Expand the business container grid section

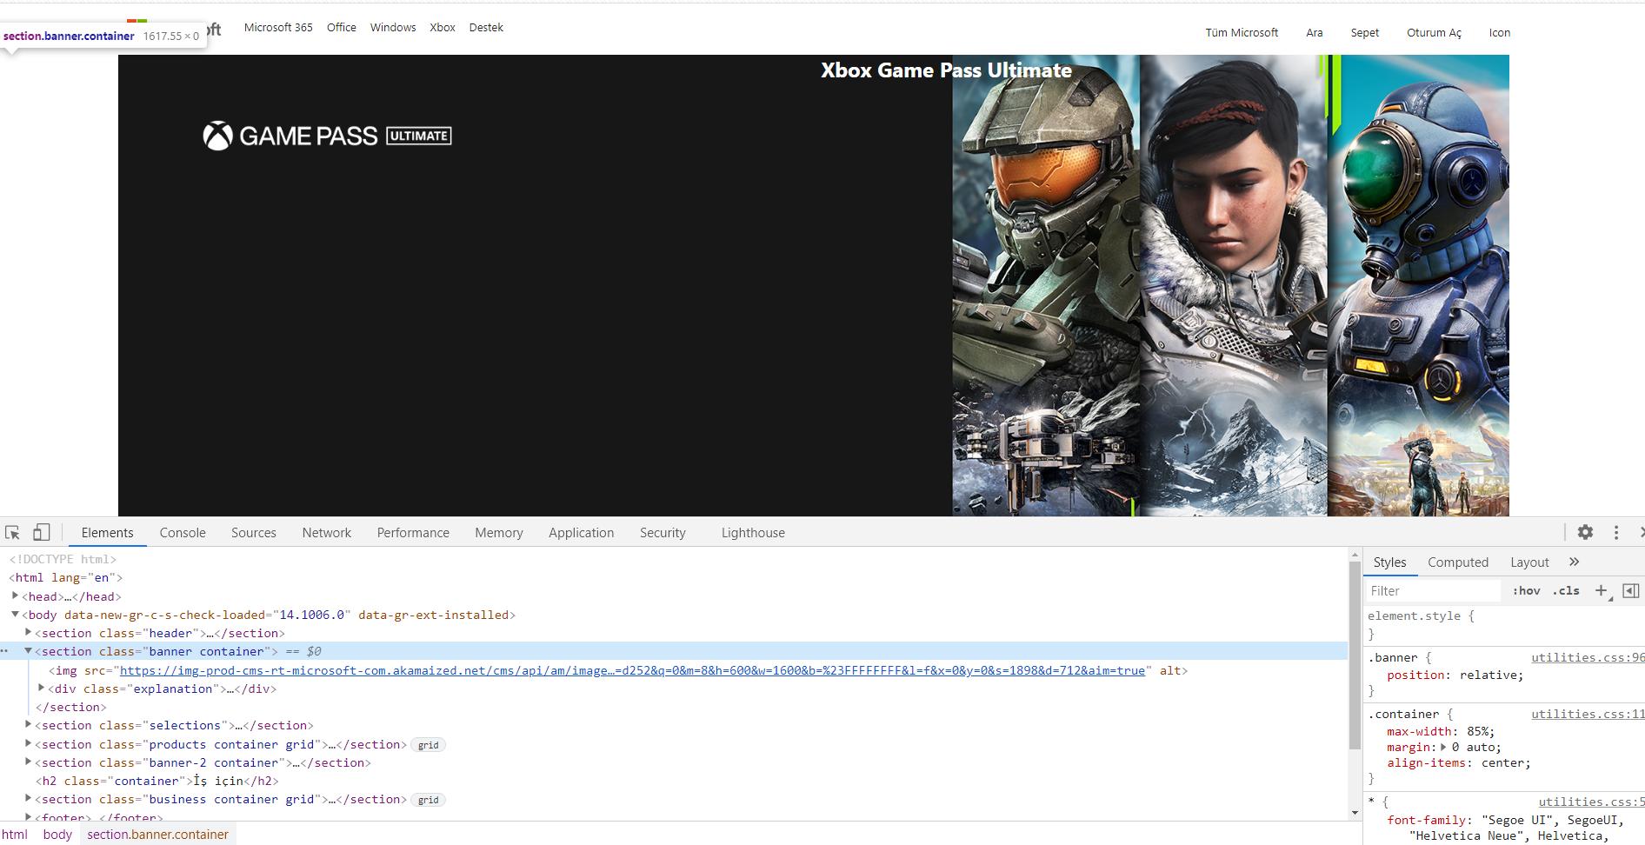tap(28, 798)
